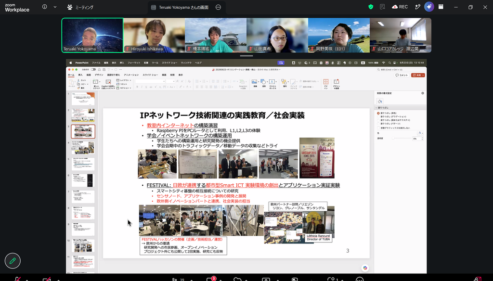Open the File menu in the Mac menu bar
This screenshot has height=281, width=493.
coord(96,63)
